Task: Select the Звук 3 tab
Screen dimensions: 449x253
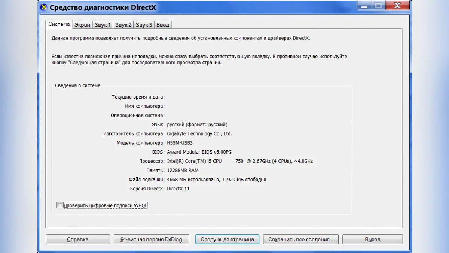Action: tap(144, 25)
